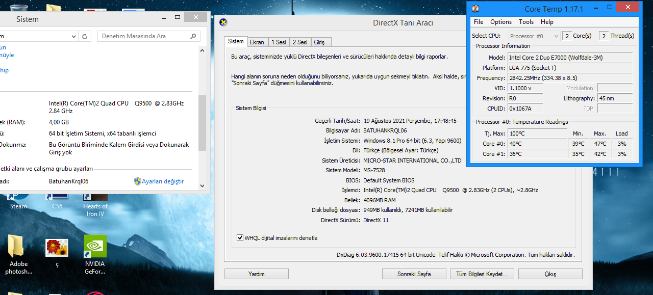Click Sonraki Sayfa button

tap(414, 274)
